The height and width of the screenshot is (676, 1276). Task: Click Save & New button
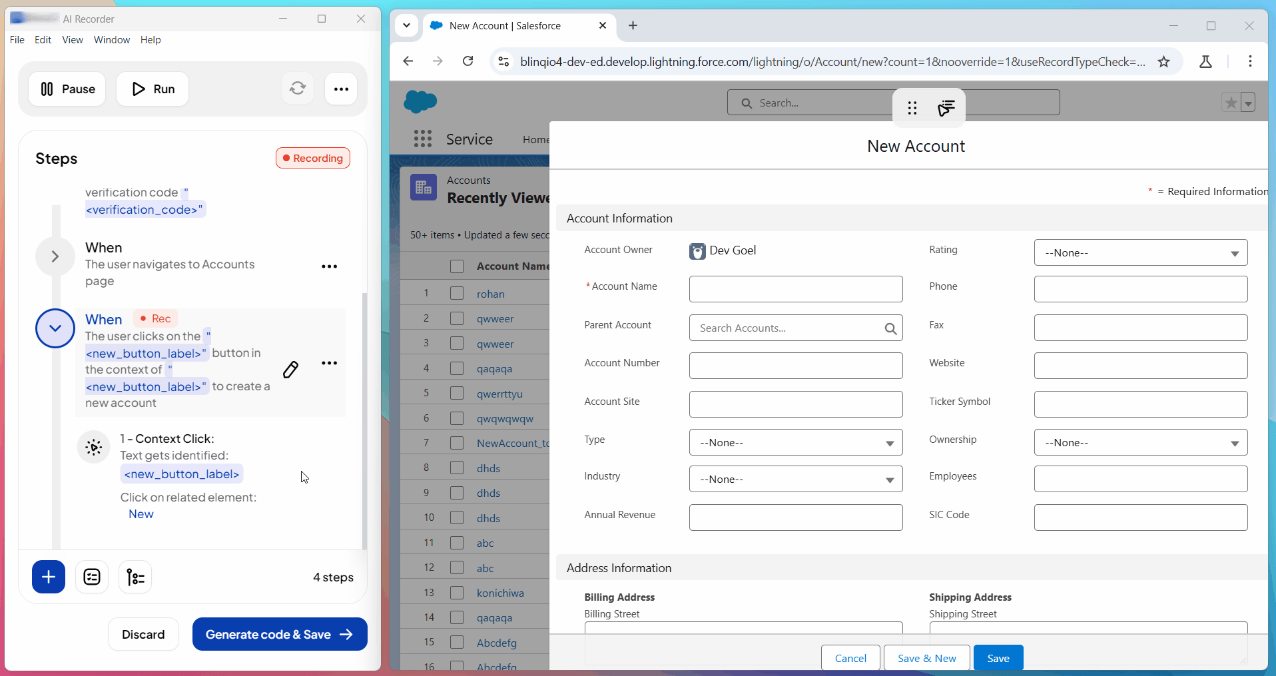(926, 658)
